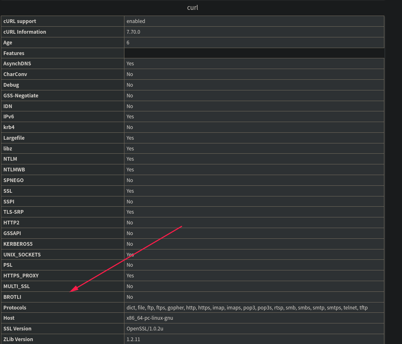Select the "No" value in the IDN row

tap(130, 106)
